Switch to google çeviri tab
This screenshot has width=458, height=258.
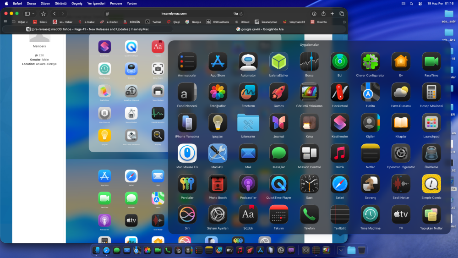260,29
